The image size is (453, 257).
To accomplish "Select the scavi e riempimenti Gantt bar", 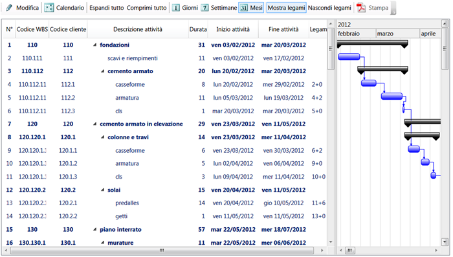I will coord(349,57).
